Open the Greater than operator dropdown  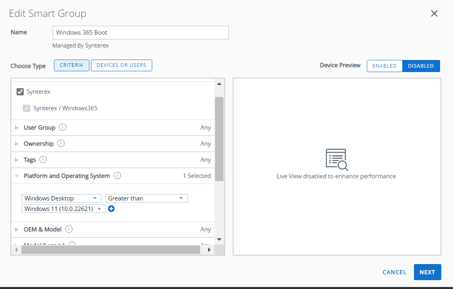tap(146, 198)
